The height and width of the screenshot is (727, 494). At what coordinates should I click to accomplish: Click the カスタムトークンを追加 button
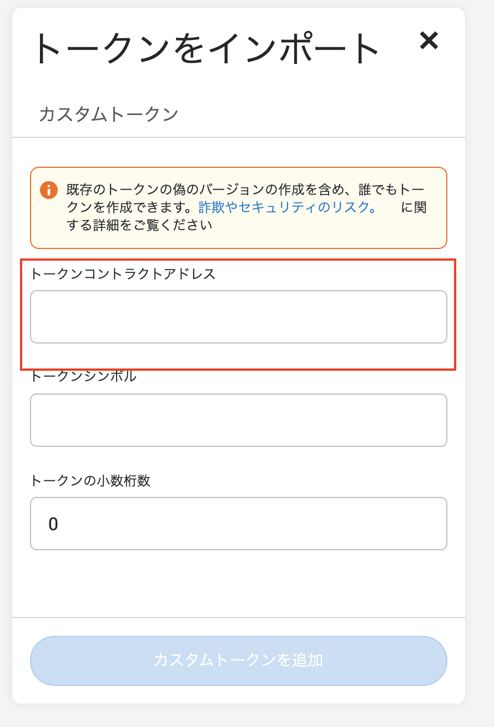pyautogui.click(x=239, y=660)
